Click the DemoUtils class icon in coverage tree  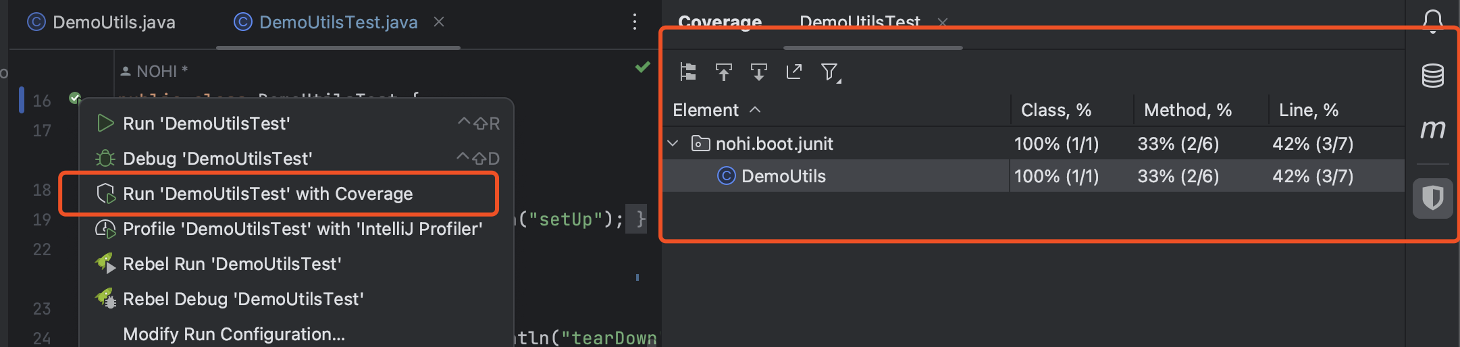click(726, 176)
